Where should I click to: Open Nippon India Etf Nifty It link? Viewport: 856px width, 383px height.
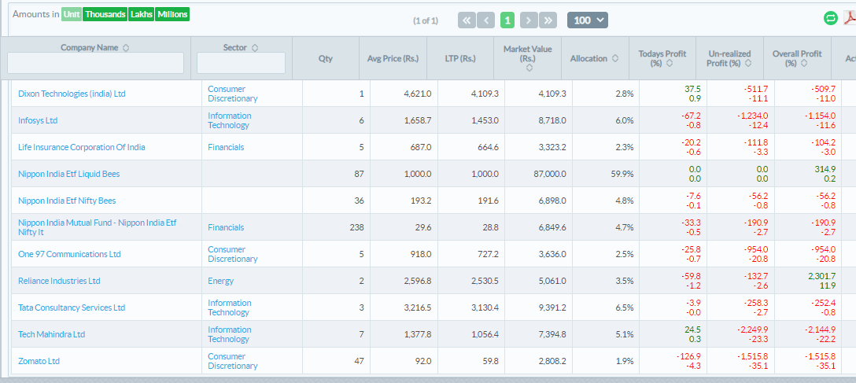(98, 227)
